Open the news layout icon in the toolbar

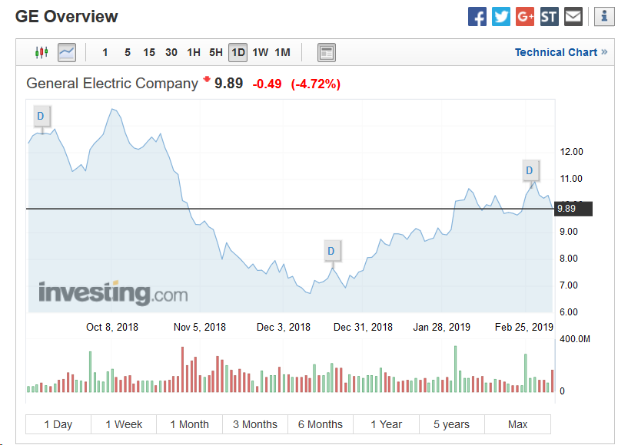(x=327, y=52)
